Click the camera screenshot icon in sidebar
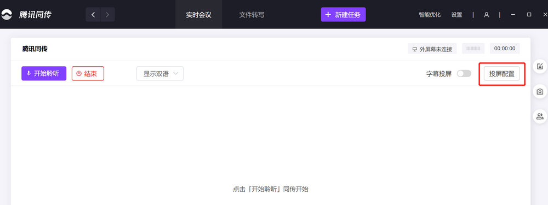548x205 pixels. 540,92
